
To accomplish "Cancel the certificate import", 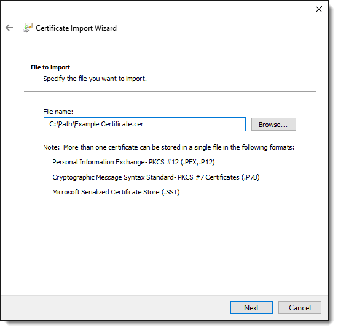I will tap(300, 308).
